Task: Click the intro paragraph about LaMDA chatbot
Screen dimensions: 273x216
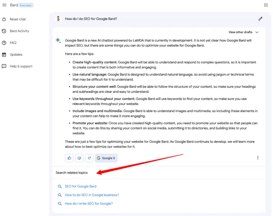Action: tap(158, 43)
